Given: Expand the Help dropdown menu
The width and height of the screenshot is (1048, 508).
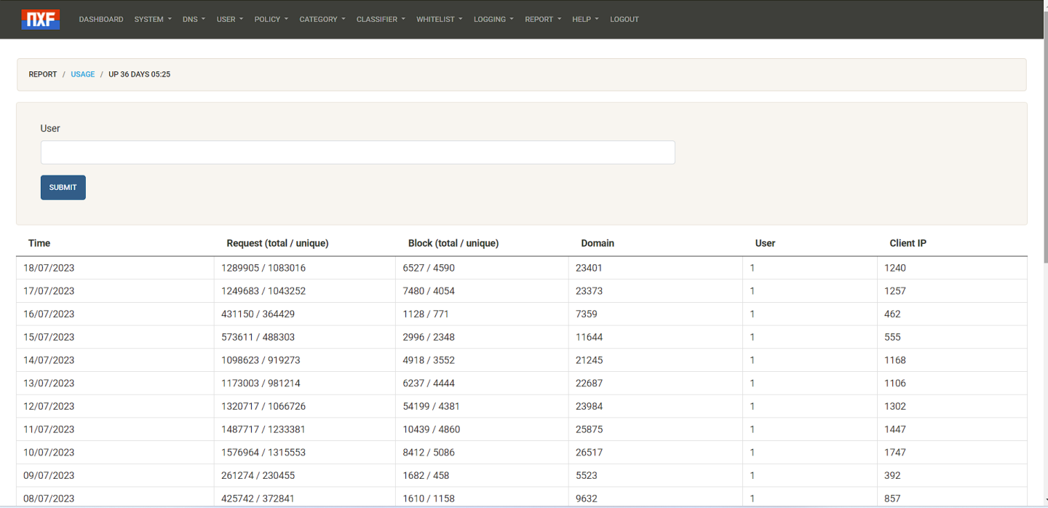Looking at the screenshot, I should [584, 20].
